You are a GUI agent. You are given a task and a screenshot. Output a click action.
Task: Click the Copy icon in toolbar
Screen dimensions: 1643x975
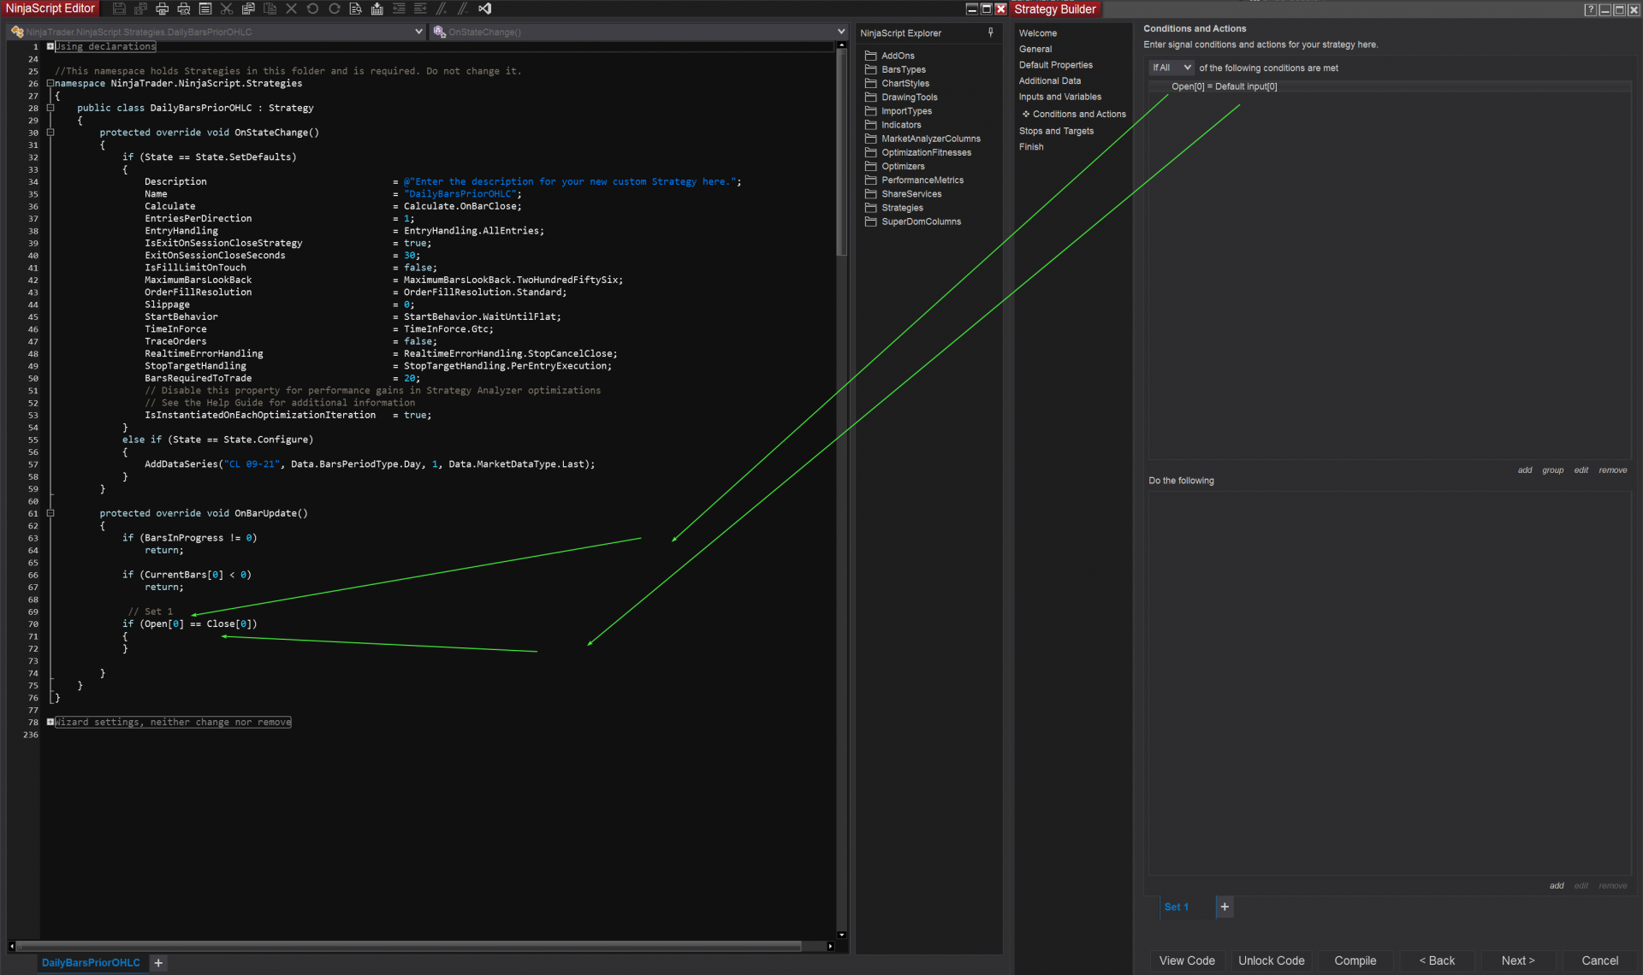(248, 9)
